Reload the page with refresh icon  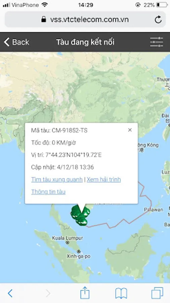[158, 20]
